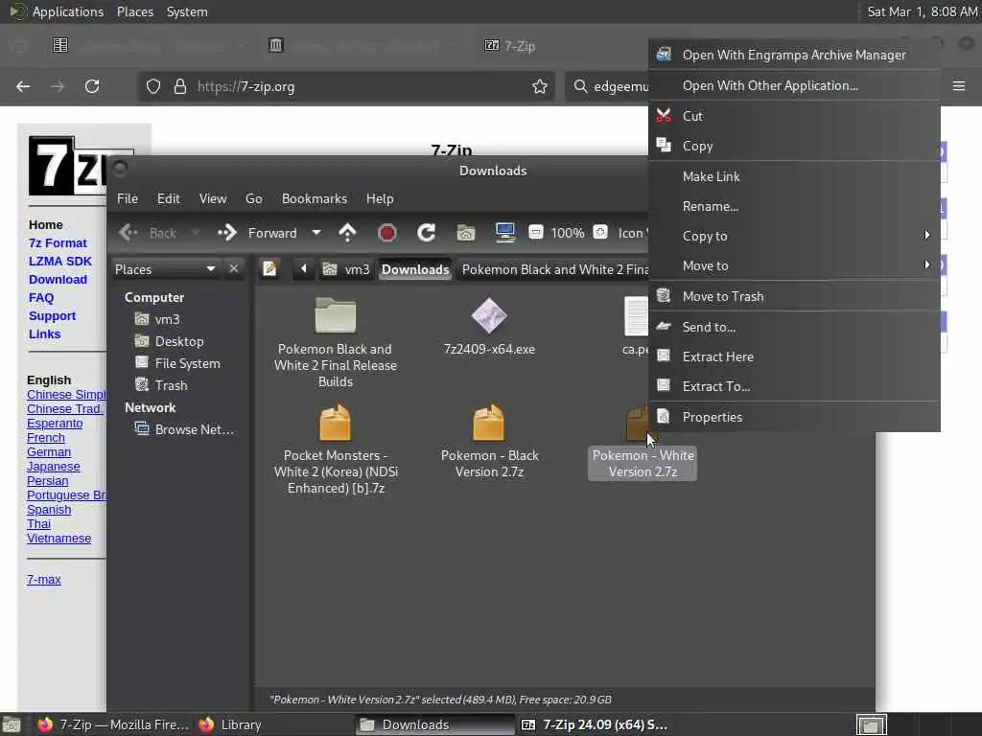Select Pokemon Black and White 2 path button
Viewport: 982px width, 736px height.
pos(553,269)
